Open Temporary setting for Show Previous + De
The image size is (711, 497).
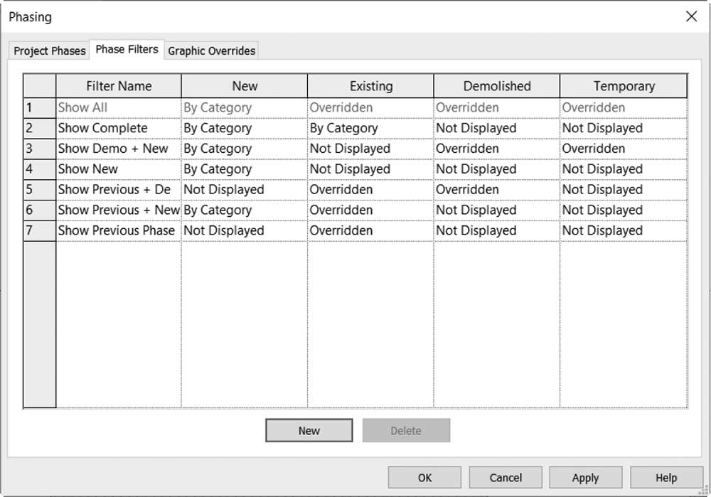tap(624, 190)
